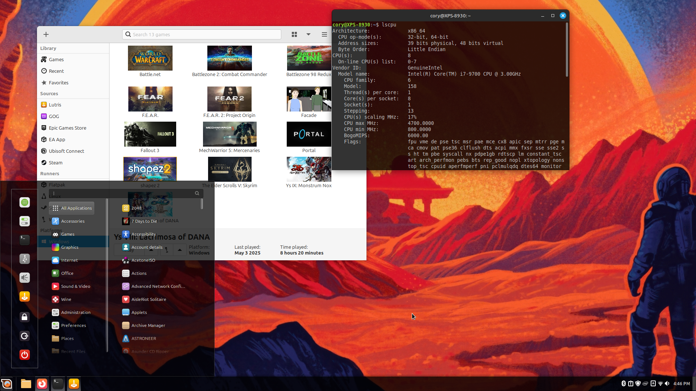Click the power off Quit icon
Viewport: 696px width, 391px height.
[x=25, y=355]
